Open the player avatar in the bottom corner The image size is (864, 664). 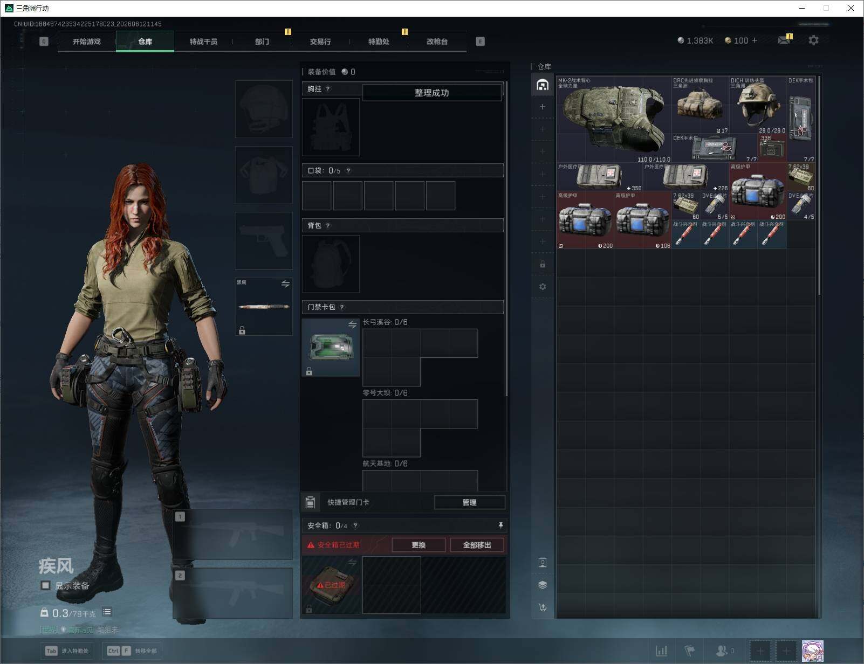(x=812, y=651)
